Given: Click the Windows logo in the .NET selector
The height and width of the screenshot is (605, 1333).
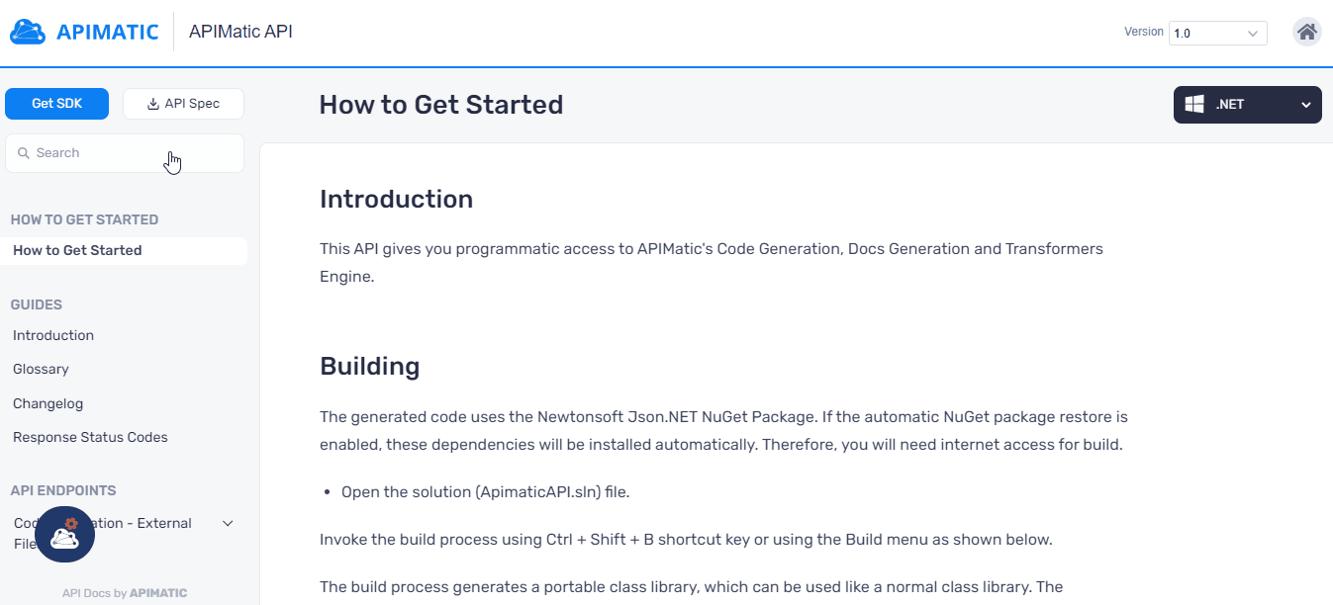Looking at the screenshot, I should pyautogui.click(x=1194, y=103).
